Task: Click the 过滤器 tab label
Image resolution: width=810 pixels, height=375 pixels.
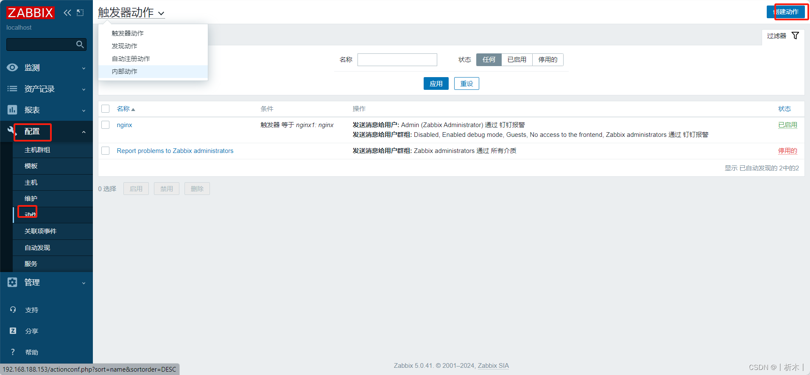Action: click(x=776, y=36)
